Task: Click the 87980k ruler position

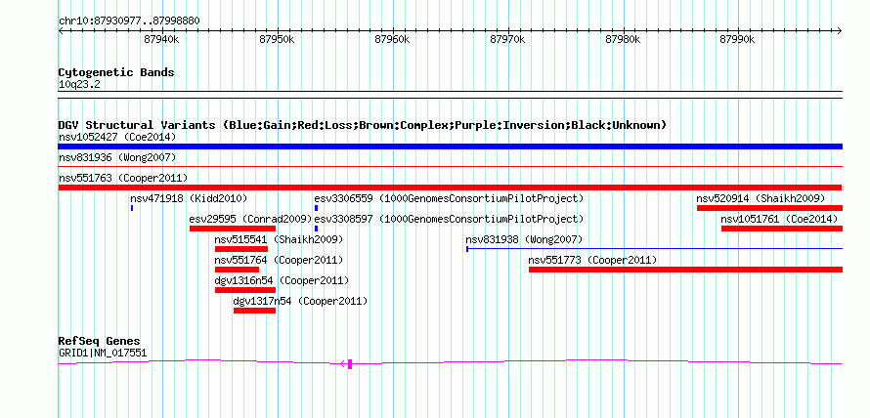Action: [623, 39]
